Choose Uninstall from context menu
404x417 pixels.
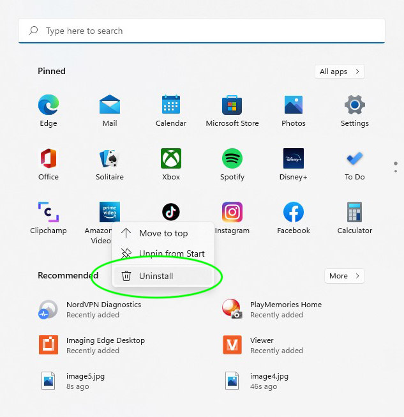click(163, 276)
